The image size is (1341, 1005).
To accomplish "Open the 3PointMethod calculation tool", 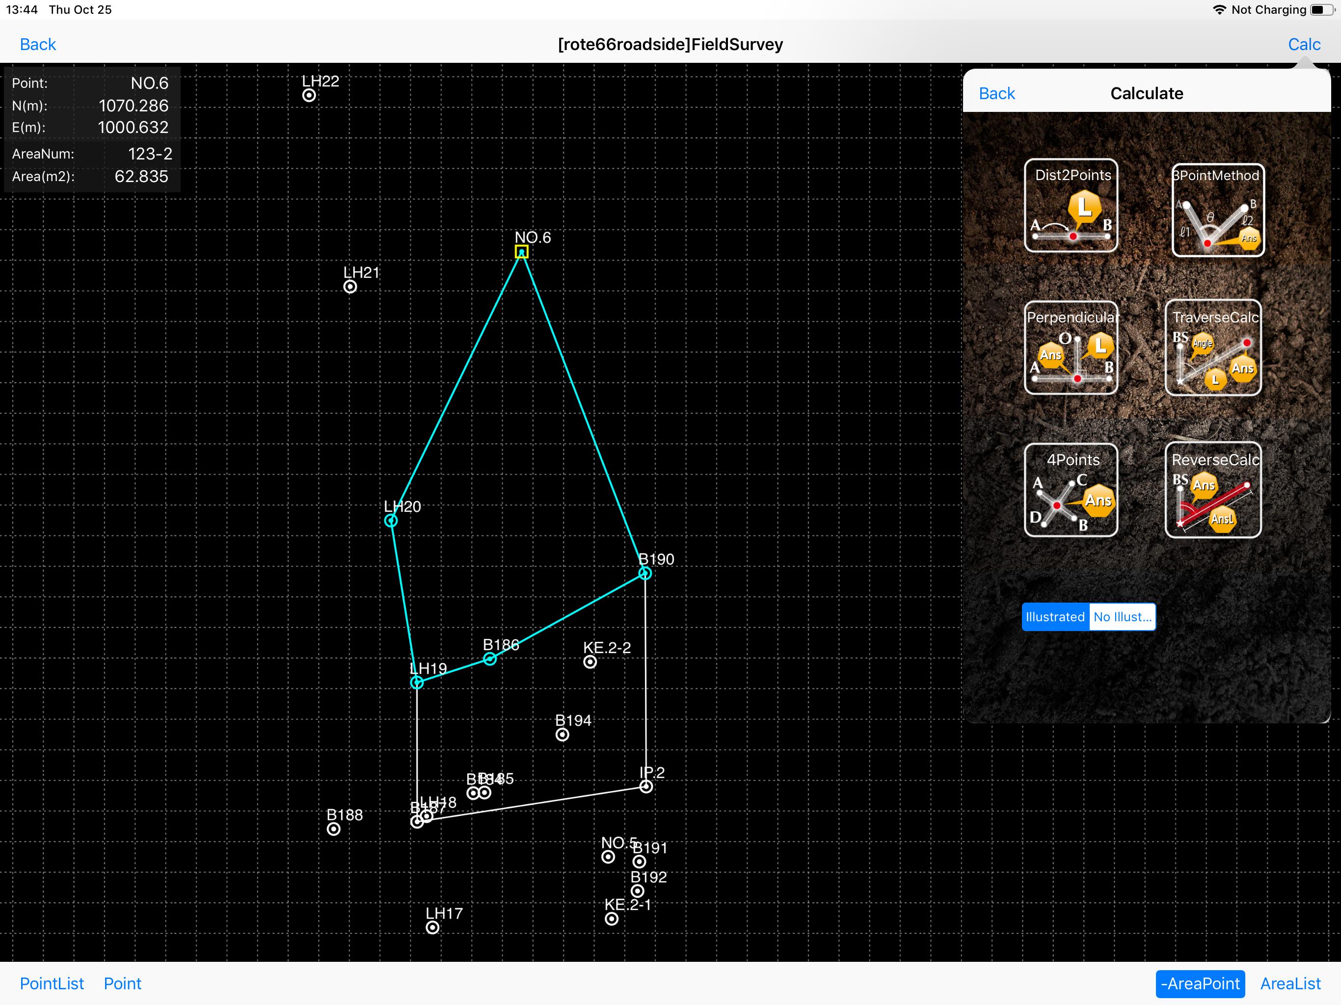I will (x=1218, y=210).
